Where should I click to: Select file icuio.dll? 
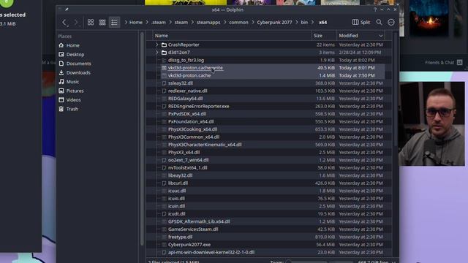click(176, 199)
